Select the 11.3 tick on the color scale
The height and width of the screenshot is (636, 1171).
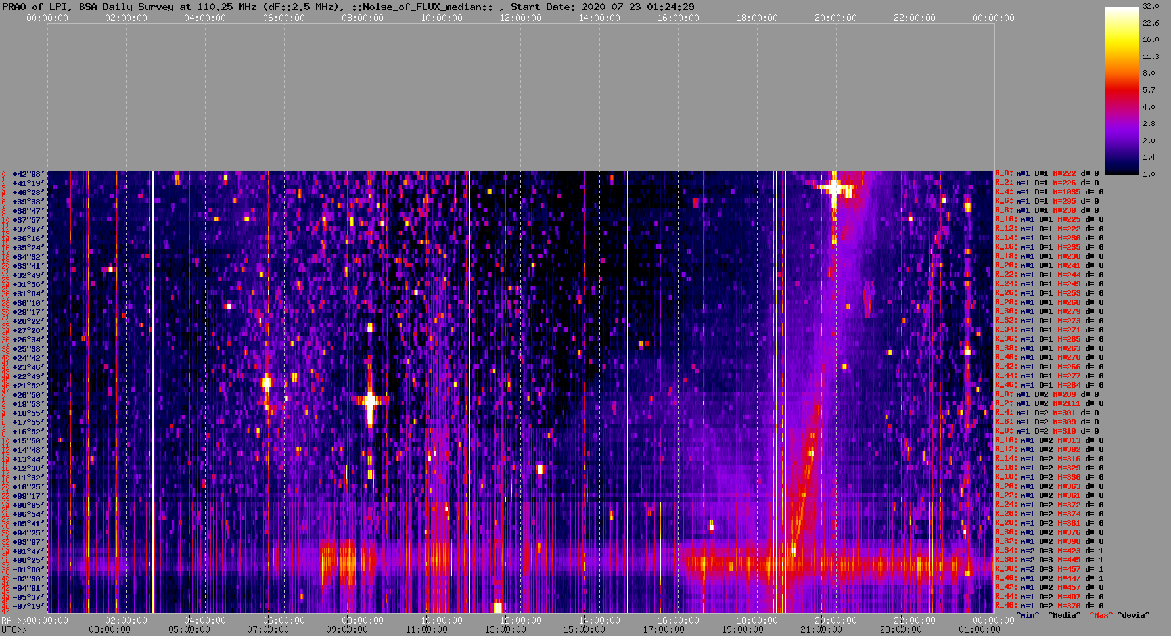click(x=1151, y=57)
